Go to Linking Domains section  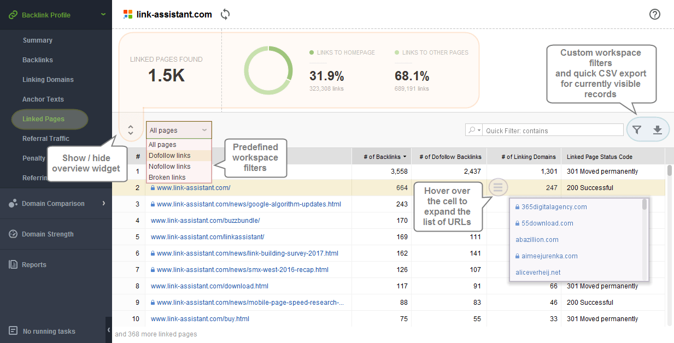pos(48,80)
